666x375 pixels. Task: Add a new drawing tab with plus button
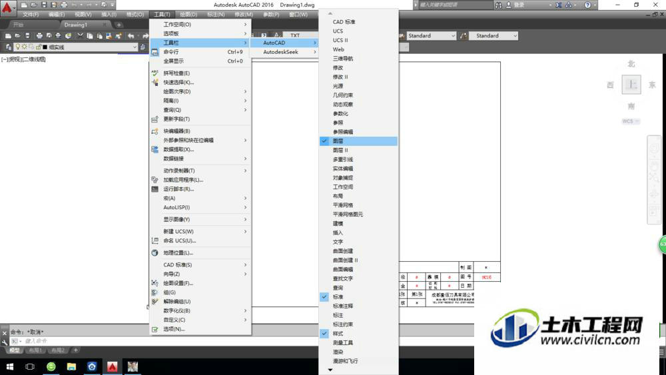[119, 25]
